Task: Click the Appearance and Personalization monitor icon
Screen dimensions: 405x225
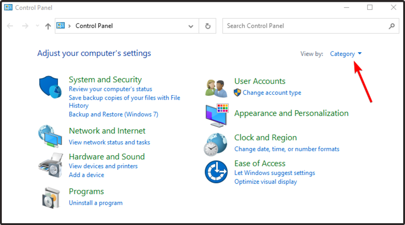Action: [217, 115]
